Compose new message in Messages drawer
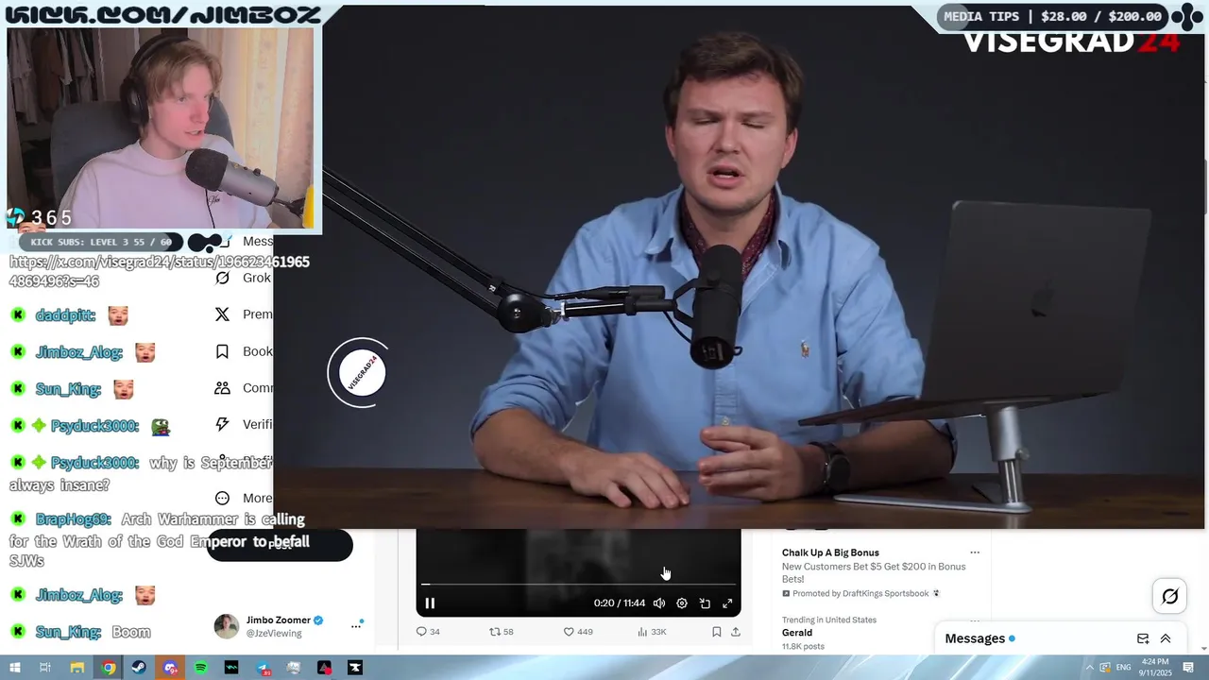 1143,638
